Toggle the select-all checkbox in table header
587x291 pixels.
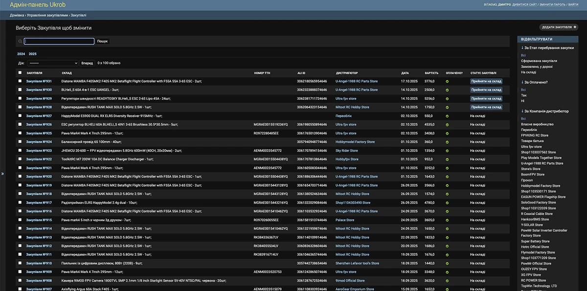20,72
